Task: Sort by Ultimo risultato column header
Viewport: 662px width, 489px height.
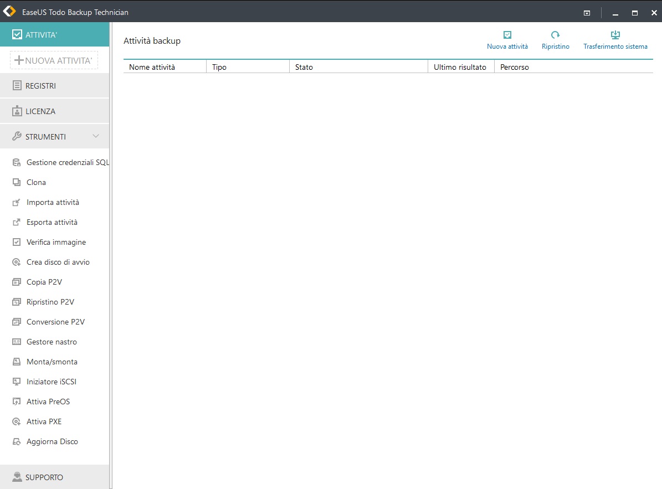Action: pyautogui.click(x=461, y=67)
